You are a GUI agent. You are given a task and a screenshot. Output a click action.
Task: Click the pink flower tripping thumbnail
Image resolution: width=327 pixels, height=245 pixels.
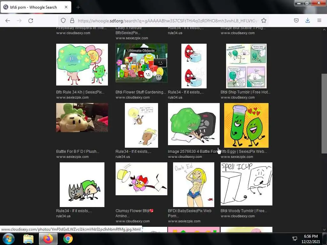tap(141, 179)
